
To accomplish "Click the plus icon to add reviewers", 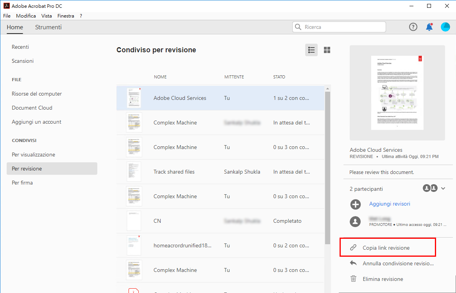I will pos(355,204).
